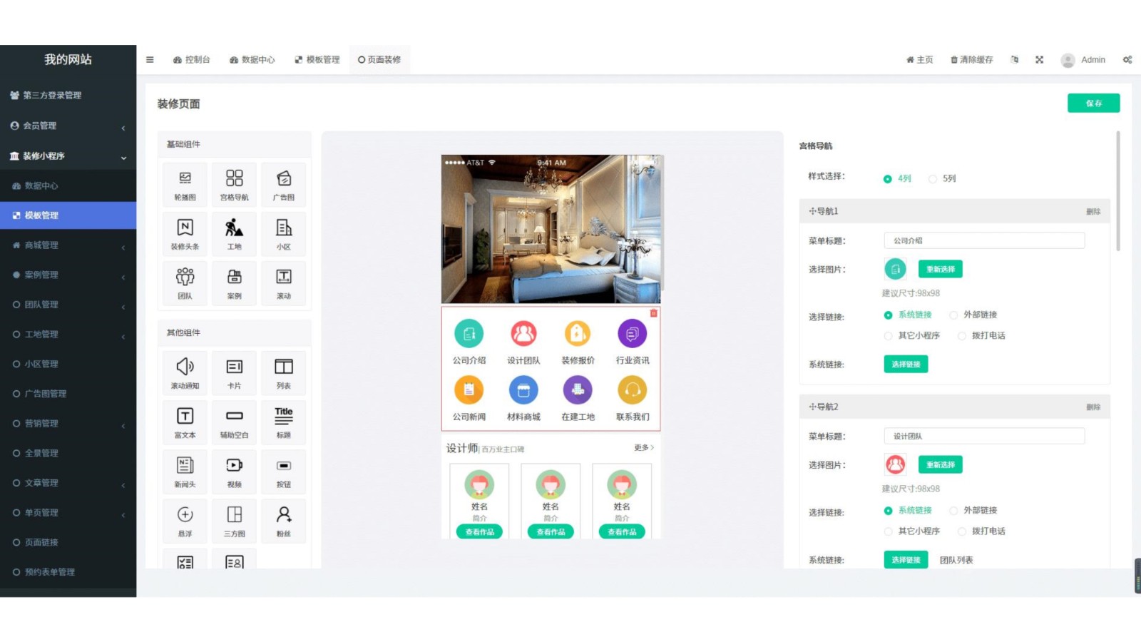
Task: Add the 三方图 three-image component
Action: point(234,520)
